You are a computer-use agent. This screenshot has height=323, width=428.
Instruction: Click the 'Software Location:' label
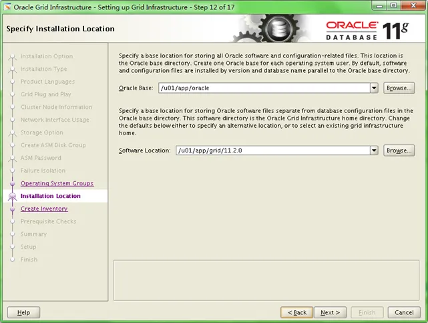145,150
